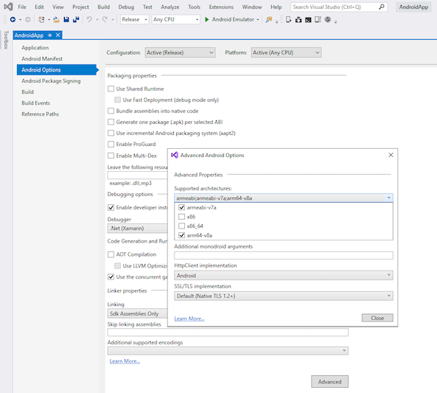The height and width of the screenshot is (393, 437).
Task: Click the Navigate Backward toolbar icon
Action: point(13,19)
